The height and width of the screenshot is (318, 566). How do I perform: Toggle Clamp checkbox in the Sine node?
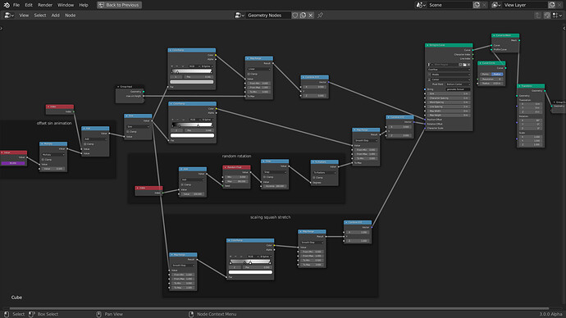click(x=127, y=132)
